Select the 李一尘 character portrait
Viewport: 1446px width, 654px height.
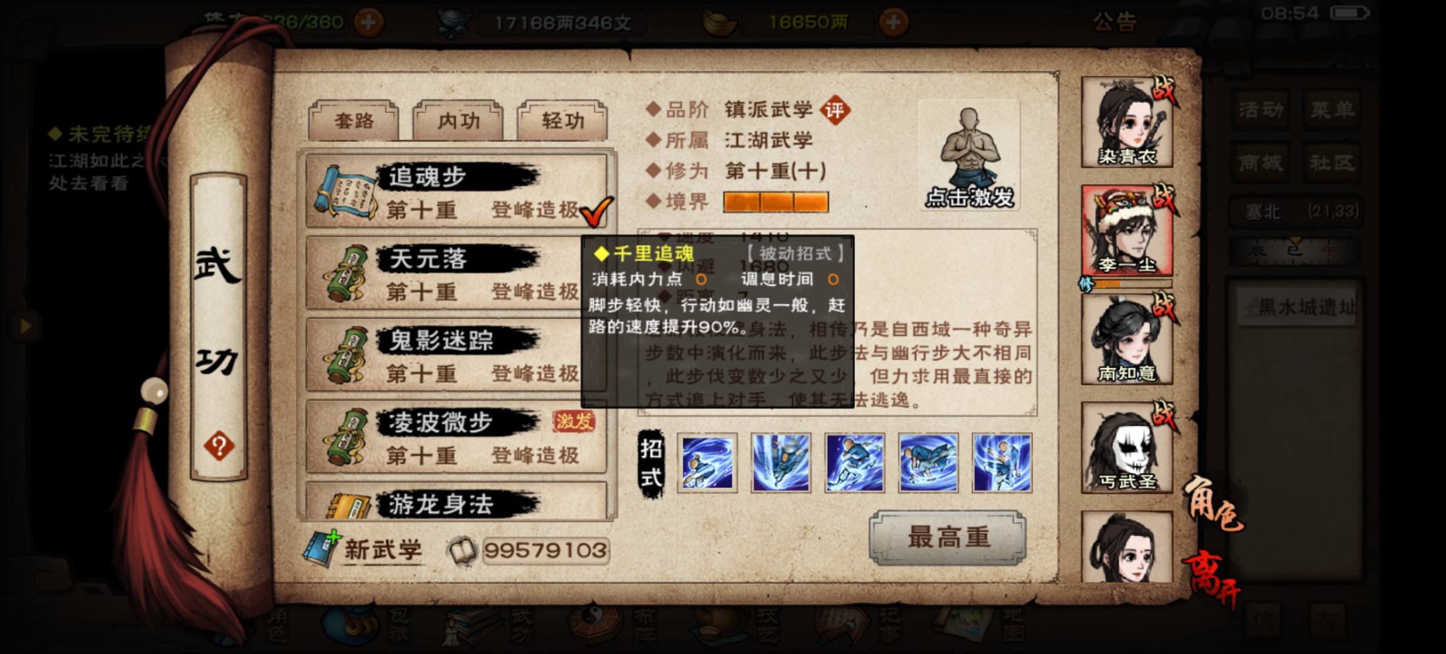point(1127,231)
